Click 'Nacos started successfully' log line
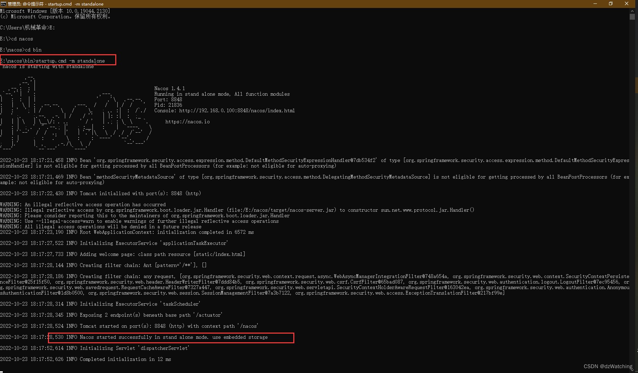Screen dimensions: 638x373 tap(134, 337)
